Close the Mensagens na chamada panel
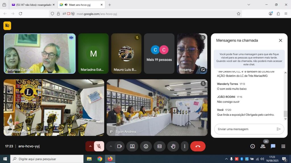Image resolution: width=291 pixels, height=163 pixels. pyautogui.click(x=280, y=40)
